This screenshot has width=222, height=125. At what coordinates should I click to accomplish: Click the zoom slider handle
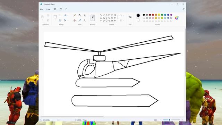pyautogui.click(x=170, y=120)
